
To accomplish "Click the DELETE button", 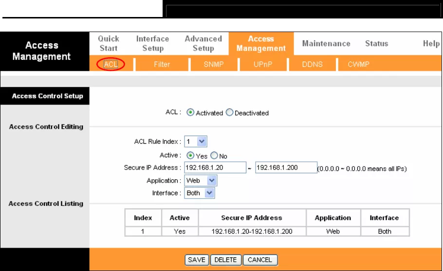I will click(x=225, y=260).
